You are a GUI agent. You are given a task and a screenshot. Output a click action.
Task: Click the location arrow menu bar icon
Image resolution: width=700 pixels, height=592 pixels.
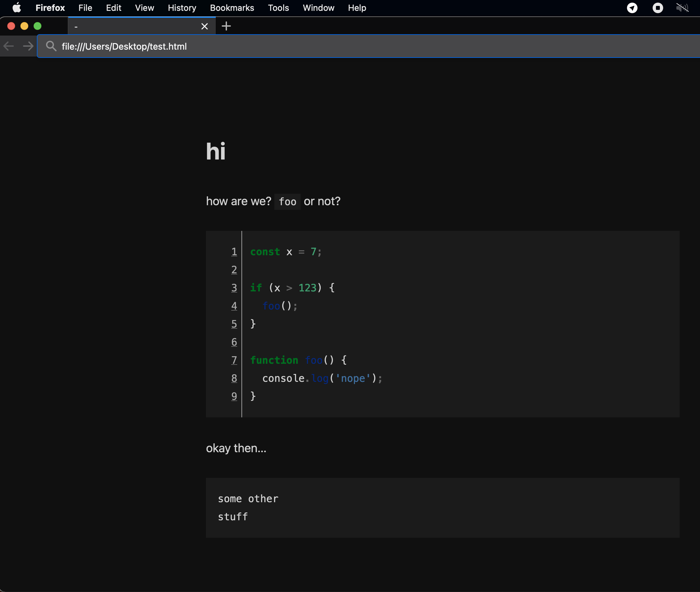[x=632, y=8]
